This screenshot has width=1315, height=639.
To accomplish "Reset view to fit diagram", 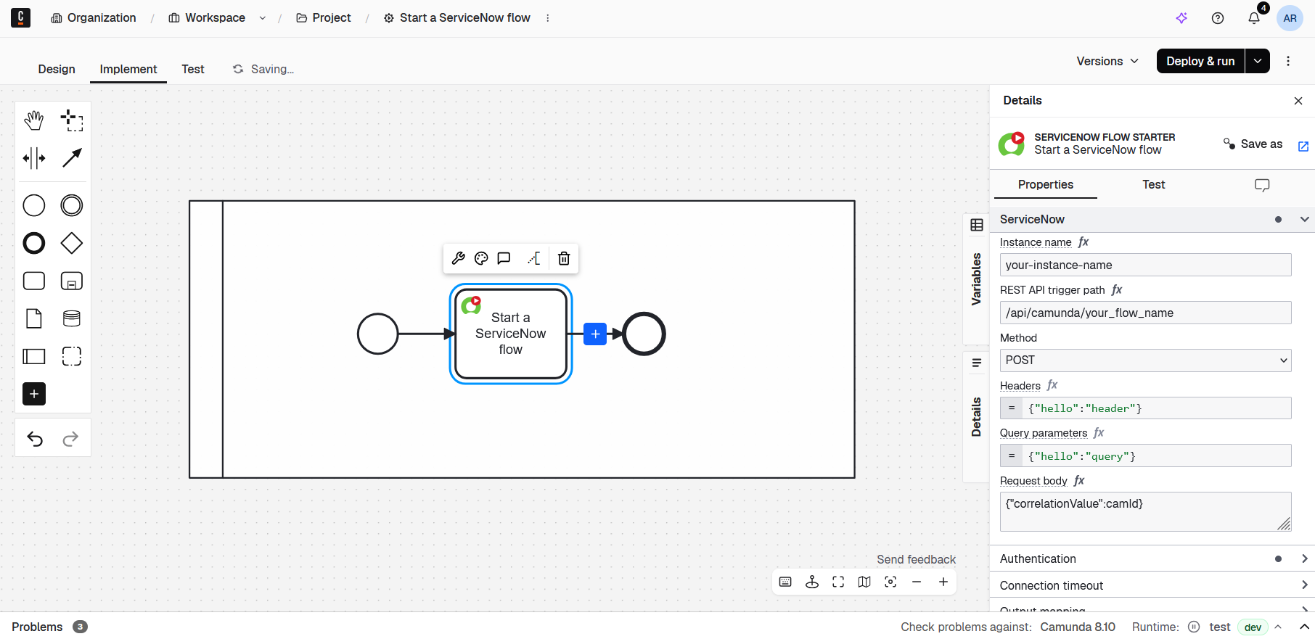I will tap(890, 582).
